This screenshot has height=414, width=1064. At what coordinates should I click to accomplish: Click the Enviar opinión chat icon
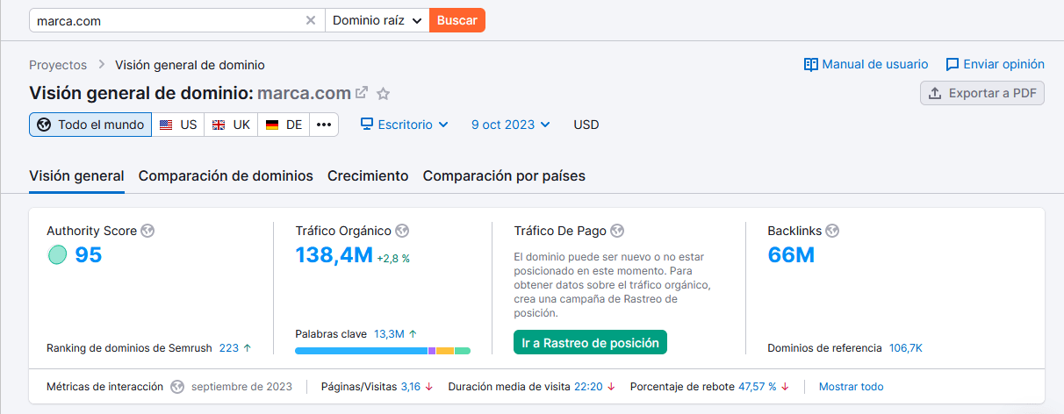tap(952, 65)
